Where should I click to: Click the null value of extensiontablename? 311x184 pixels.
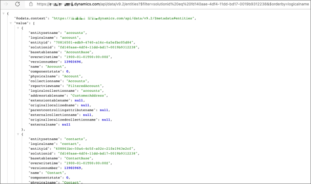(x=79, y=100)
